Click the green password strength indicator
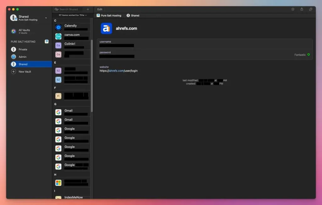The width and height of the screenshot is (322, 205). tap(308, 55)
